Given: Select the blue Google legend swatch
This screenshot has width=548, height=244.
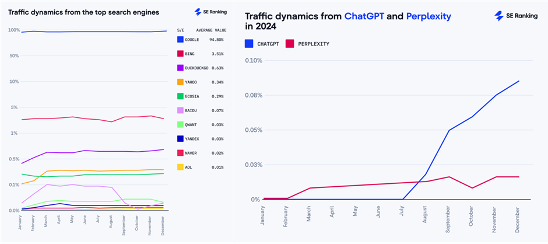Looking at the screenshot, I should click(x=181, y=40).
